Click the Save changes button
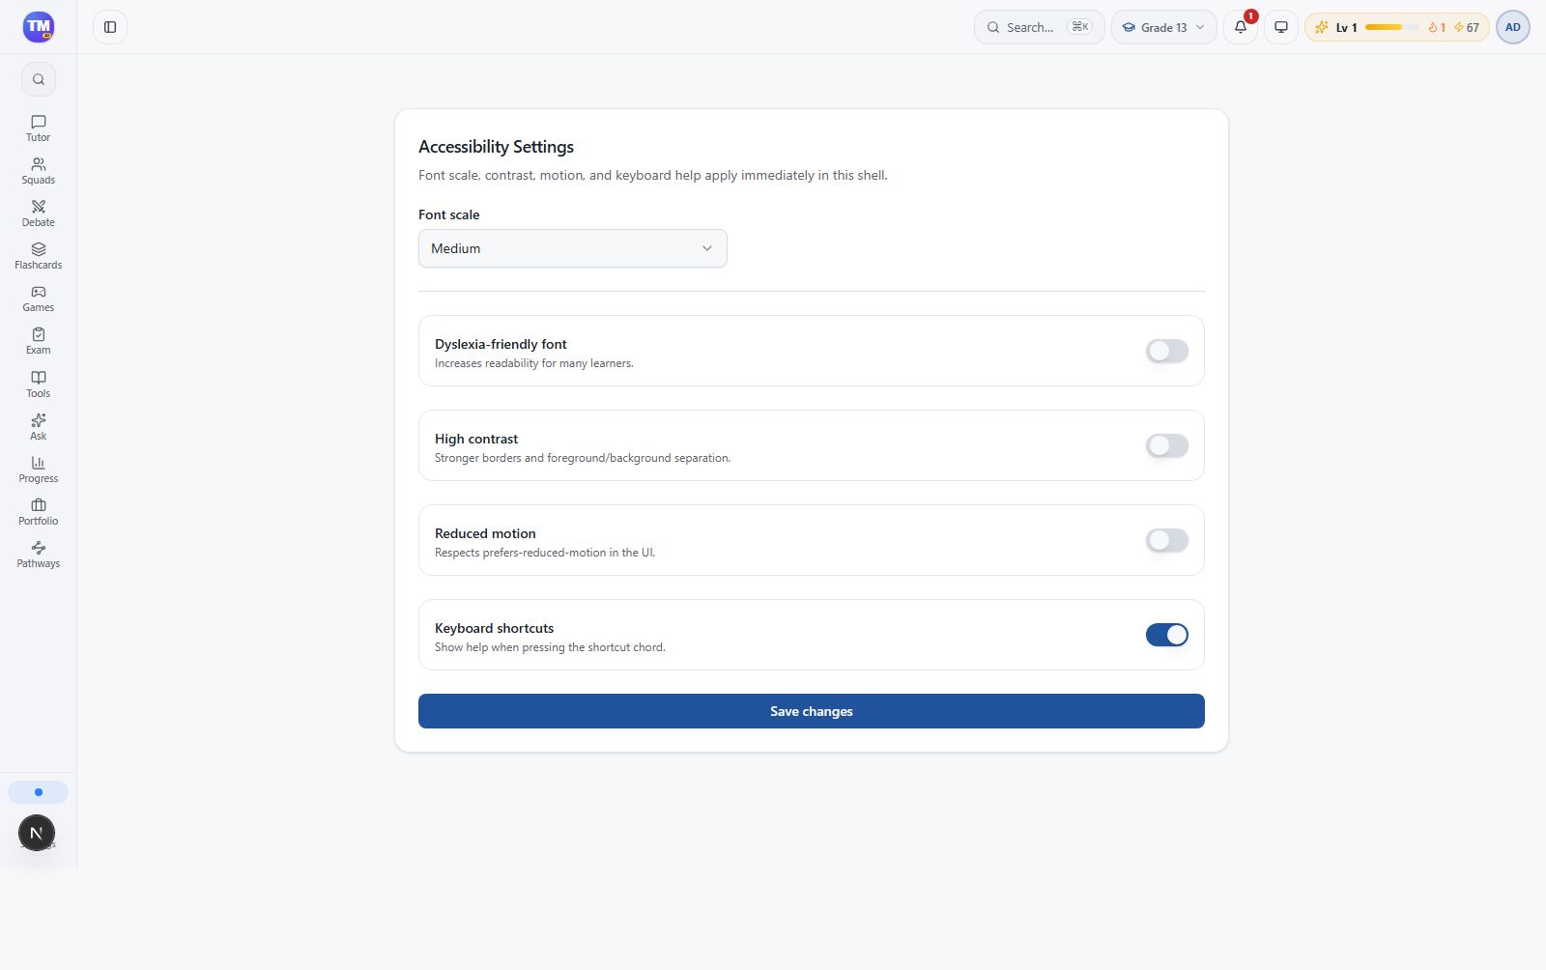 click(x=812, y=711)
